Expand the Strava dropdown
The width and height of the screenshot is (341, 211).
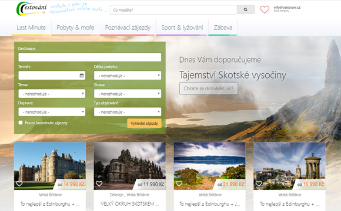[x=128, y=94]
